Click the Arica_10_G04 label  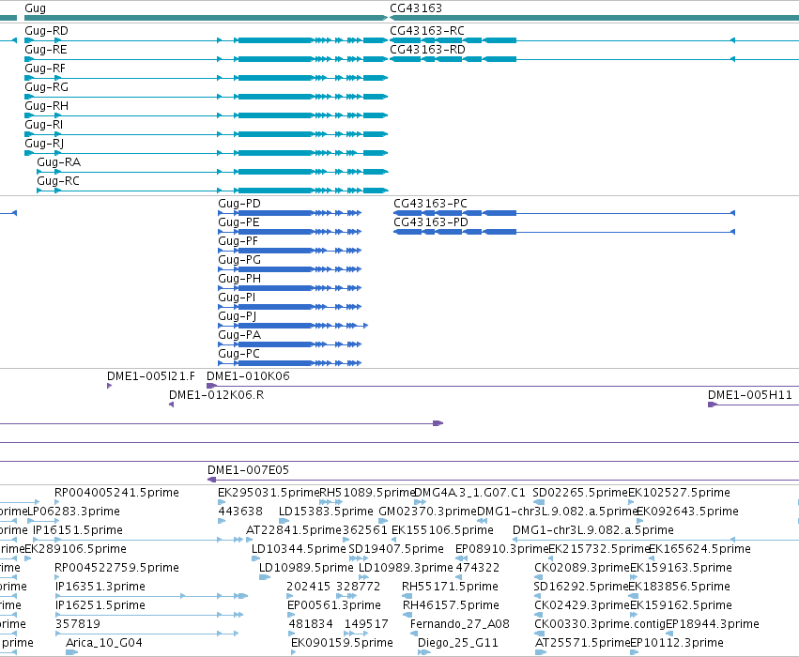(x=104, y=643)
